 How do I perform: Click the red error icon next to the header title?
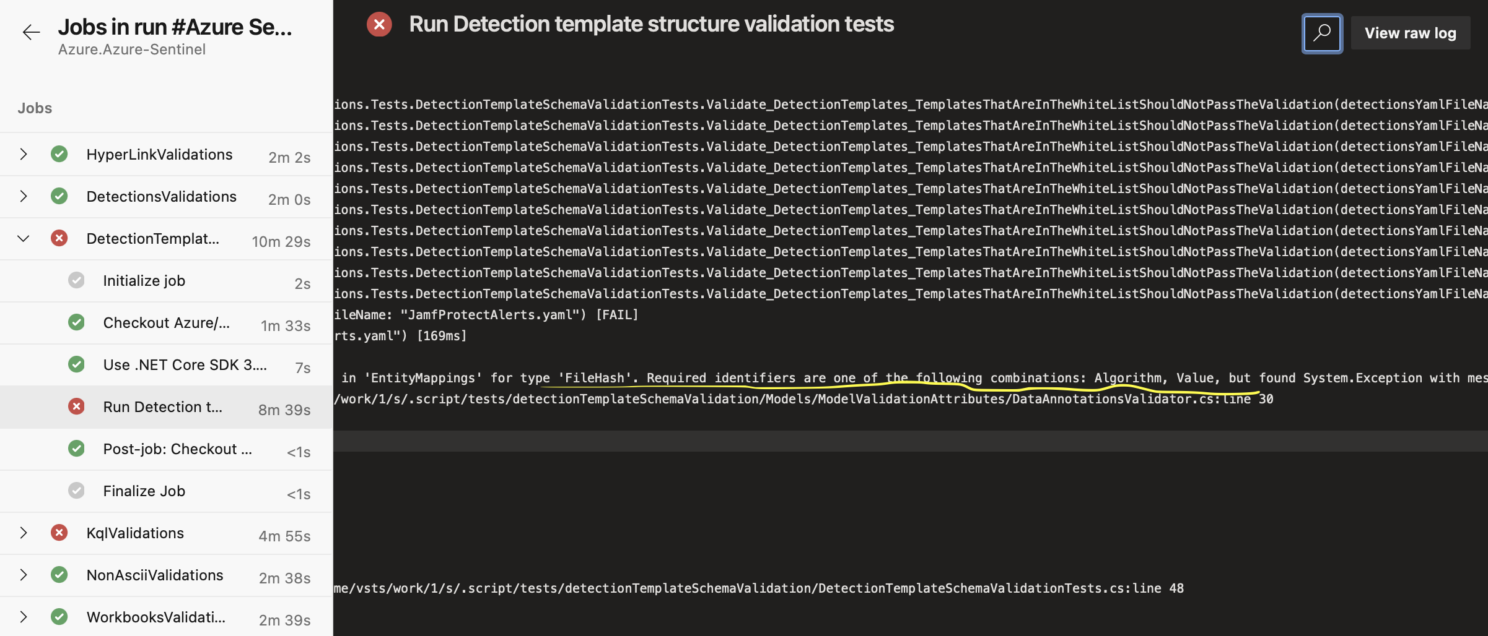coord(379,24)
